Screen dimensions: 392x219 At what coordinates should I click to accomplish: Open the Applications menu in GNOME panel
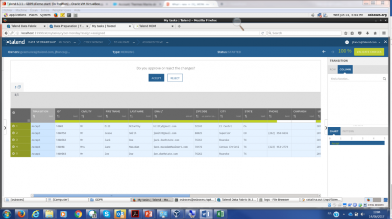(x=15, y=15)
